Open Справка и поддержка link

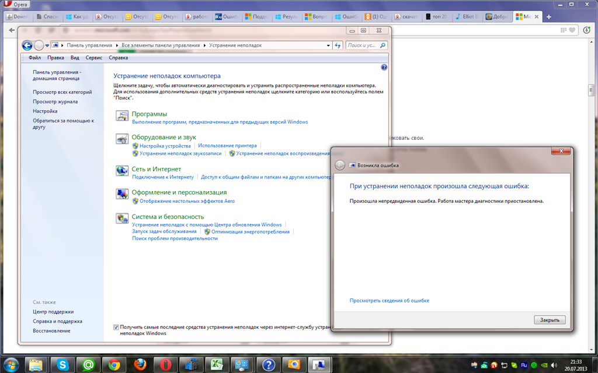(x=57, y=321)
